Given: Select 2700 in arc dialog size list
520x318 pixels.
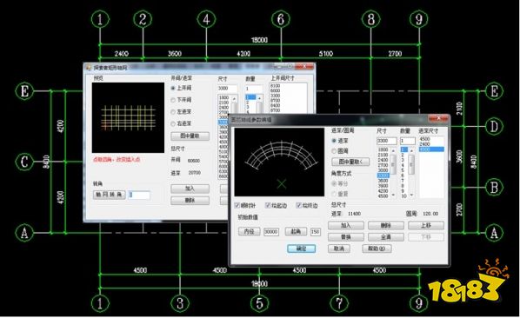Looking at the screenshot, I should (x=383, y=165).
